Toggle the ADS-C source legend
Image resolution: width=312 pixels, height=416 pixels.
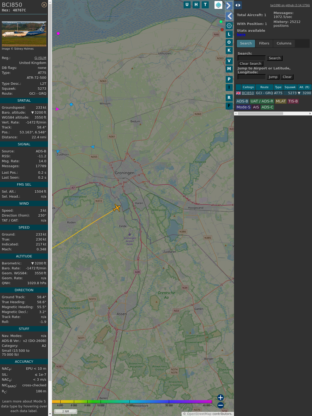[x=267, y=107]
